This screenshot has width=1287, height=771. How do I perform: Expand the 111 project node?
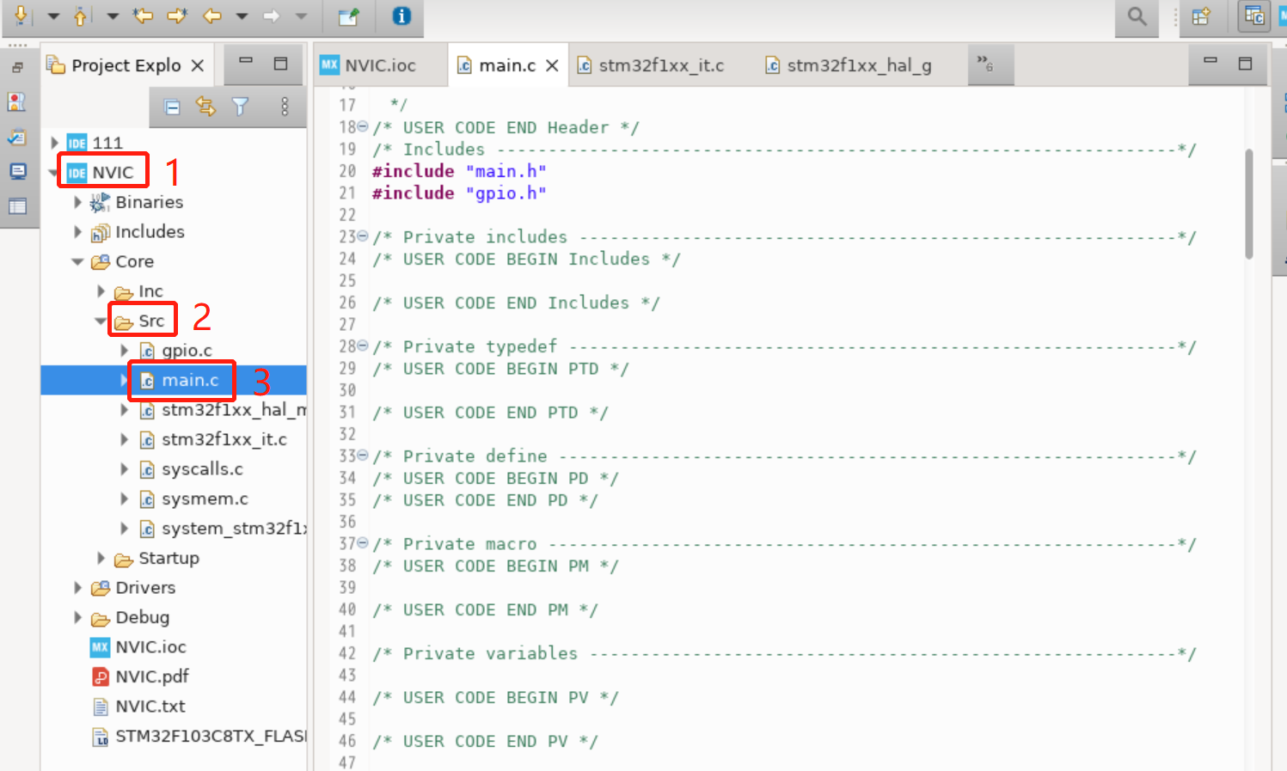pyautogui.click(x=54, y=143)
